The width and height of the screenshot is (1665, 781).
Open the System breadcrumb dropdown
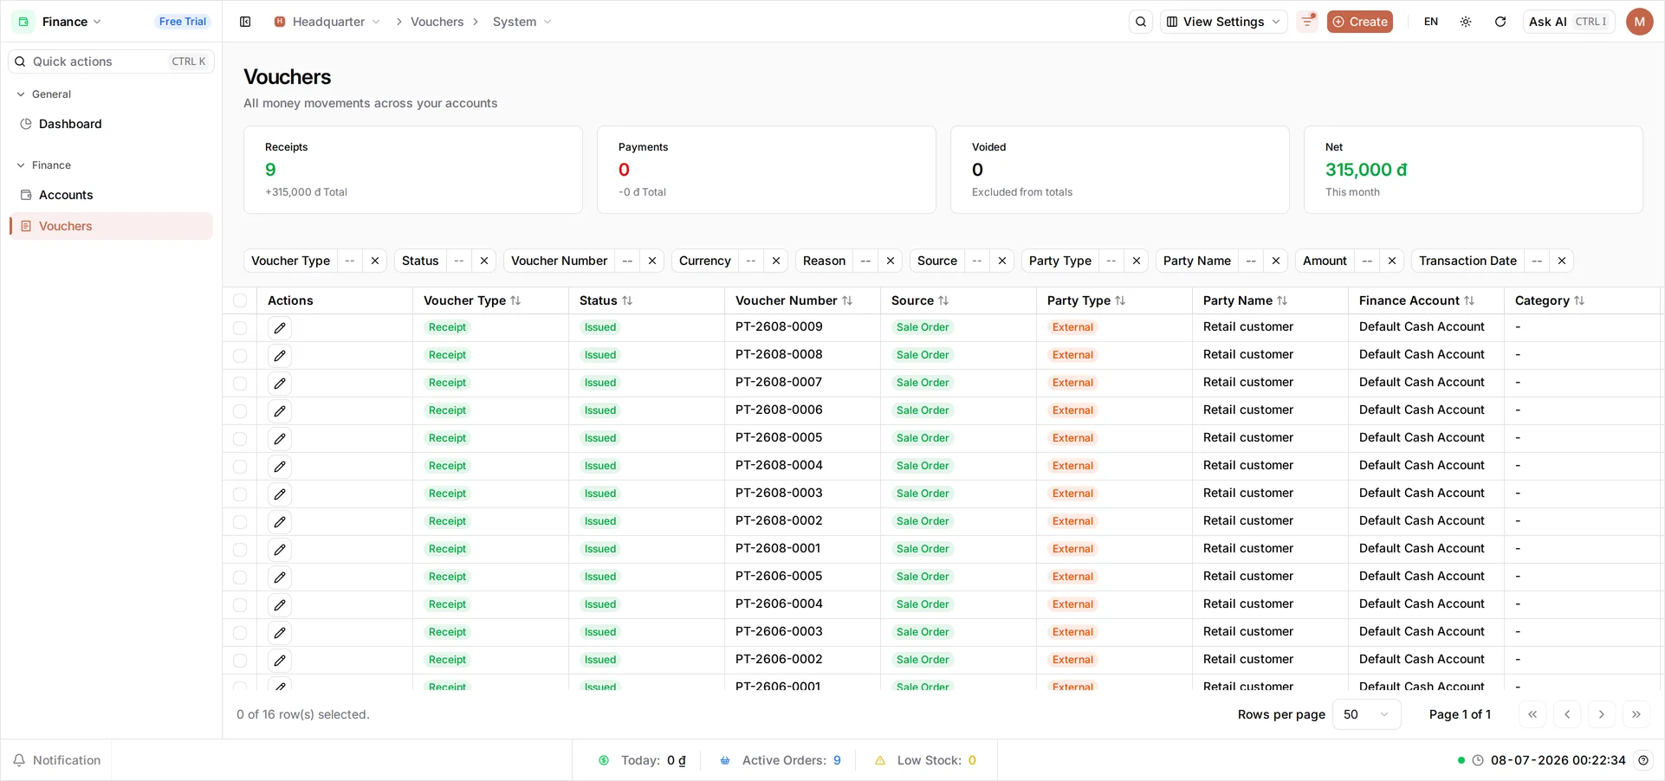(522, 22)
